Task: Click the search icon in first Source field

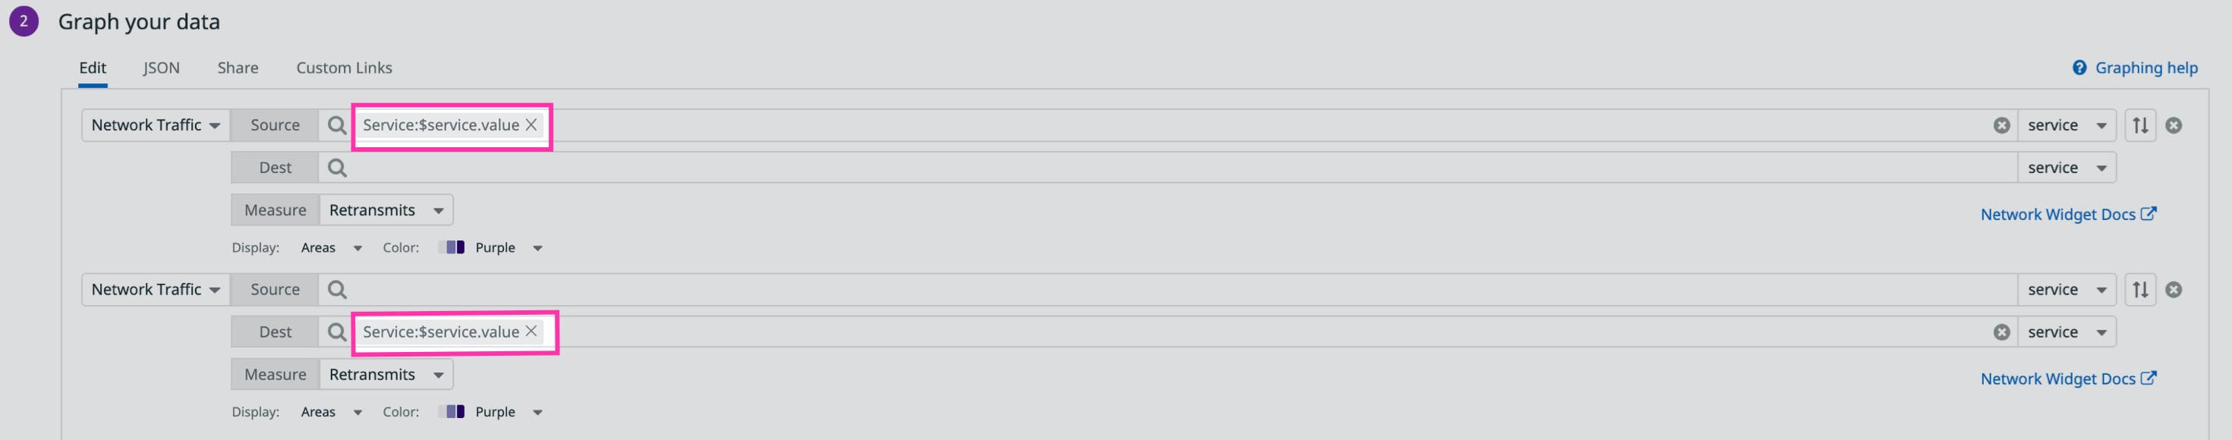Action: click(x=336, y=124)
